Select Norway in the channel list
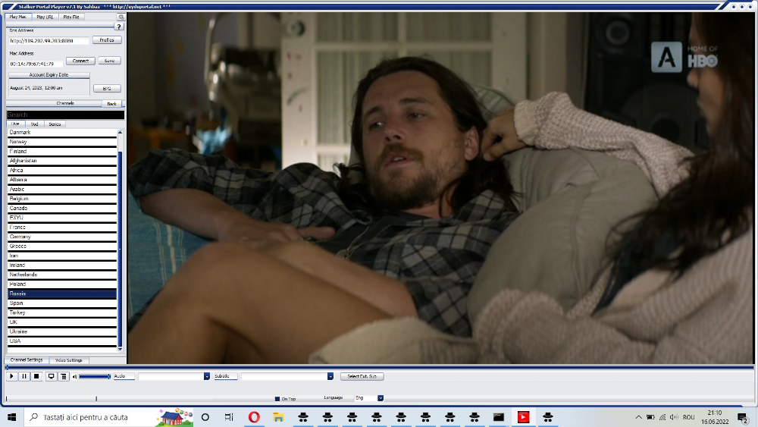 tap(62, 142)
